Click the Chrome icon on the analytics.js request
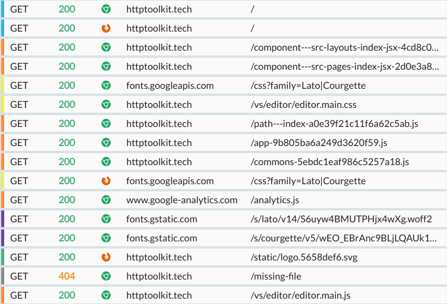This screenshot has width=447, height=304. pos(106,200)
